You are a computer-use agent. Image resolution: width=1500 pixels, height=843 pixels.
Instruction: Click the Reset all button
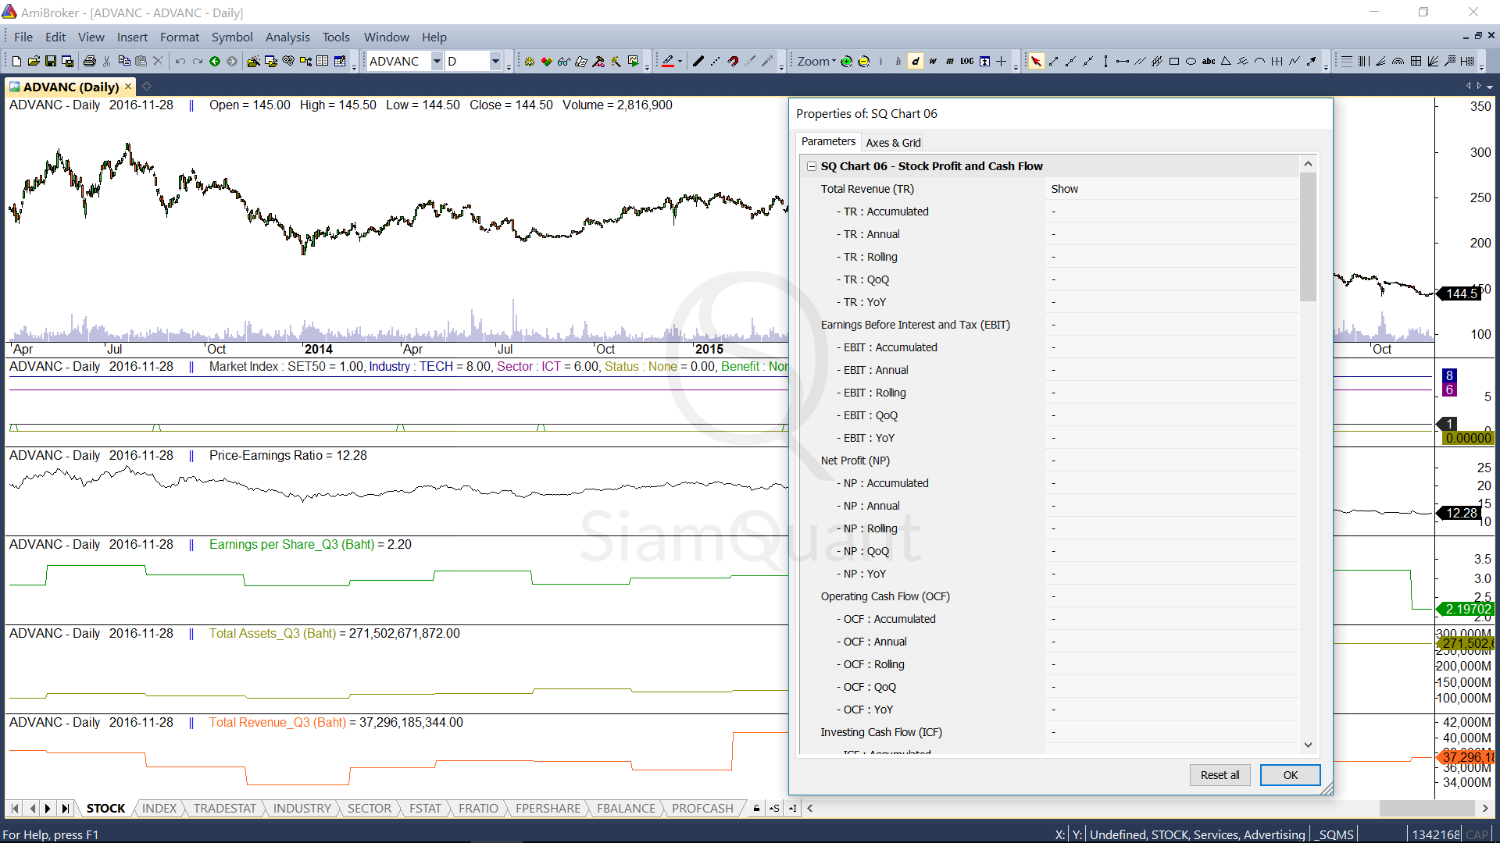(1220, 775)
